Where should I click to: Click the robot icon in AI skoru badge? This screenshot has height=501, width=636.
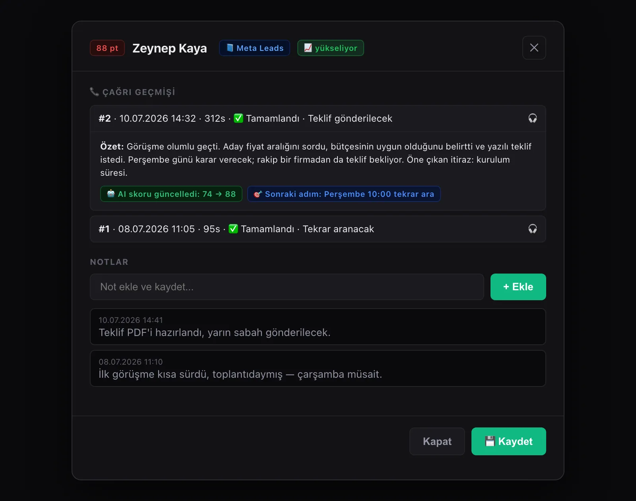[x=111, y=194]
